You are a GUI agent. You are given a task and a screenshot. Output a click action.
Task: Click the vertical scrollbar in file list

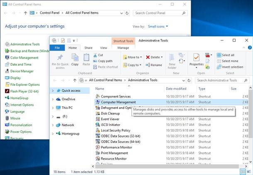pos(251,114)
